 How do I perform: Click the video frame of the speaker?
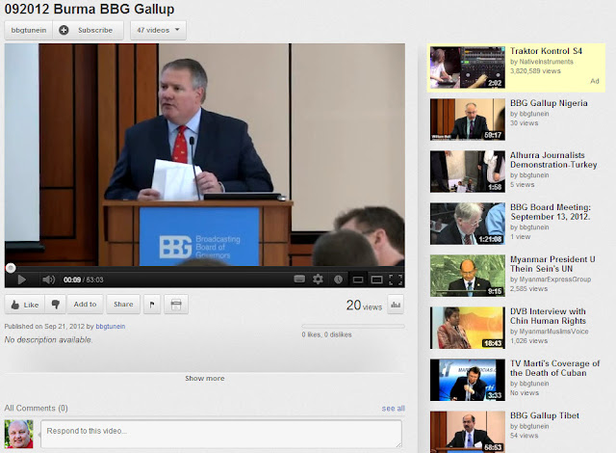[205, 154]
